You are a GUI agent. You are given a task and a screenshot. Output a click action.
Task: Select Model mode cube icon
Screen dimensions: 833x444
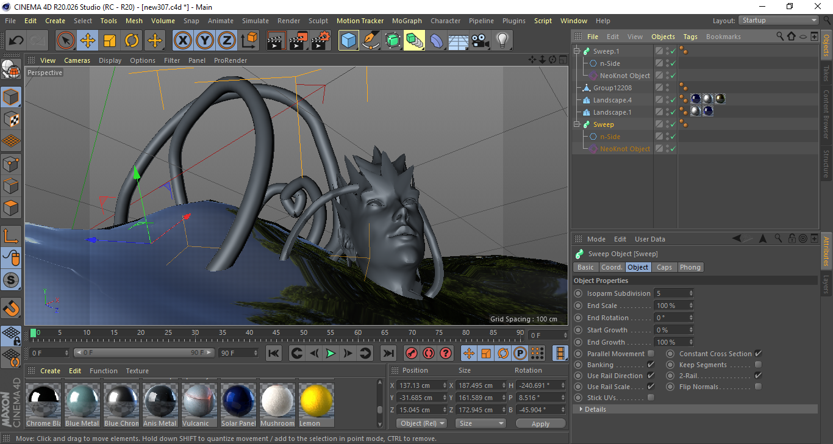coord(11,97)
